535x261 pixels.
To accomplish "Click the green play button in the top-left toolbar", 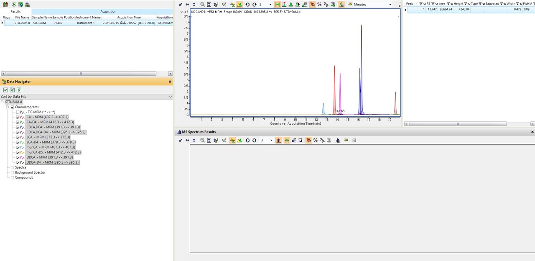I will [x=14, y=4].
